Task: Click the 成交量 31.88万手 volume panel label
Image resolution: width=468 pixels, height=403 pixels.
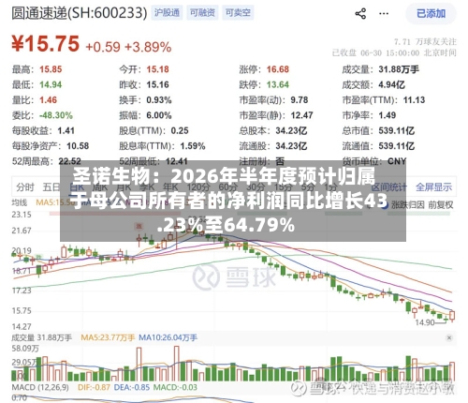Action: [42, 337]
